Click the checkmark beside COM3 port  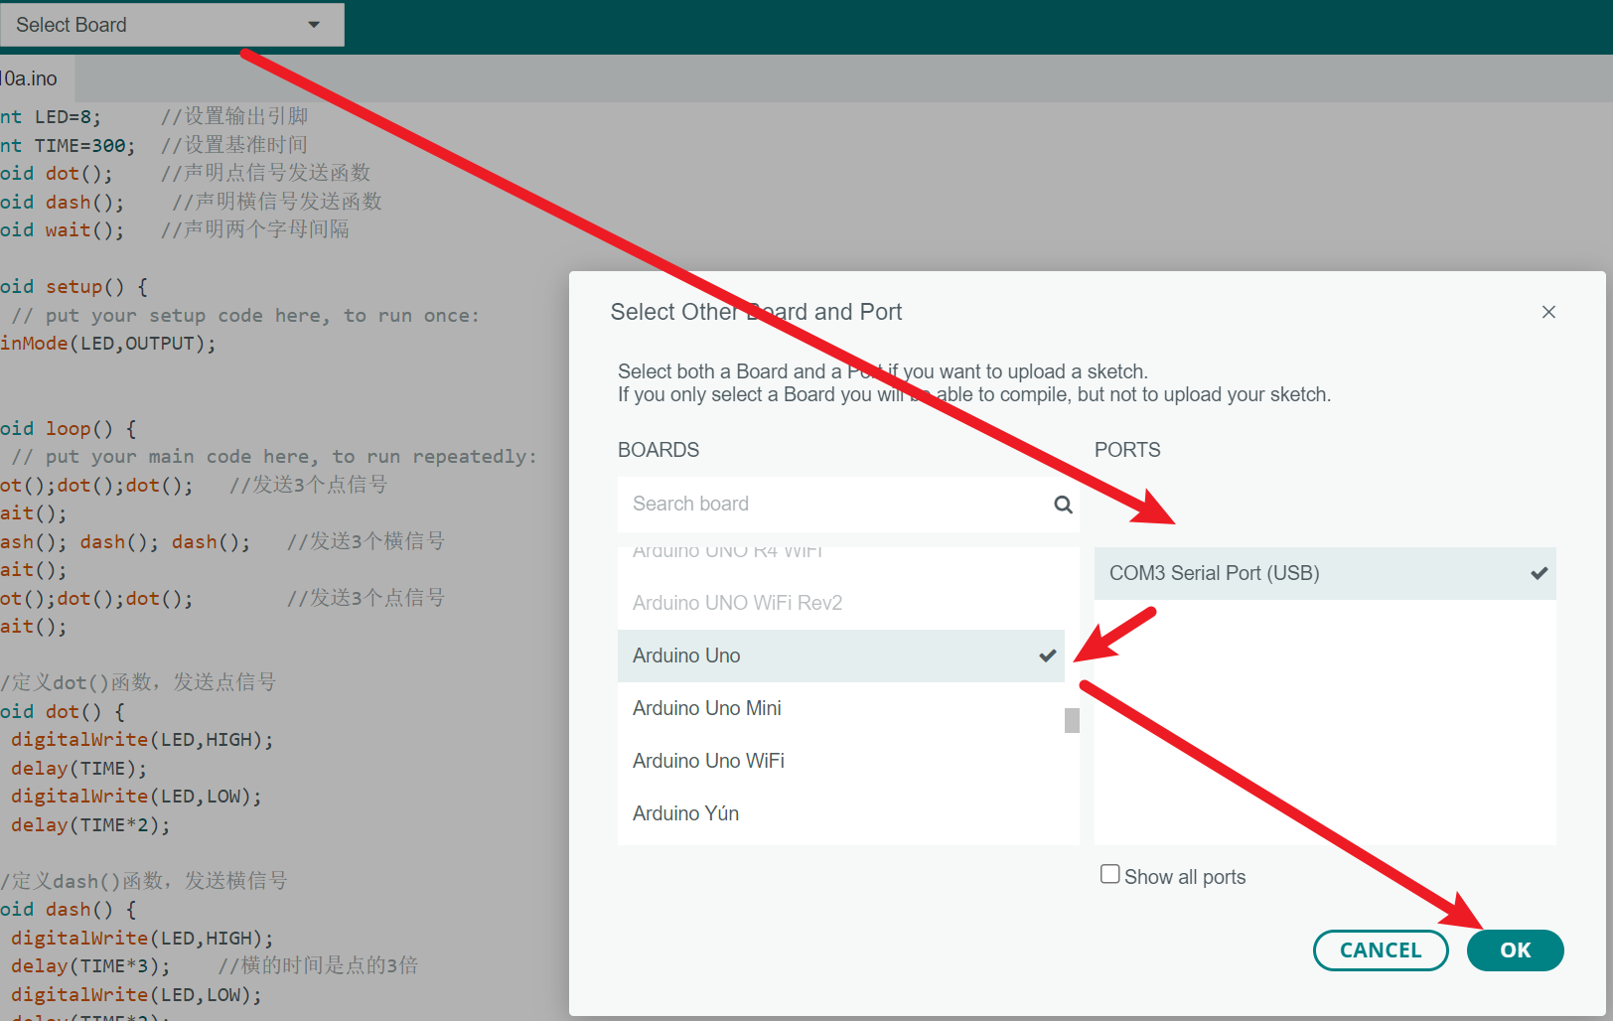pyautogui.click(x=1540, y=573)
